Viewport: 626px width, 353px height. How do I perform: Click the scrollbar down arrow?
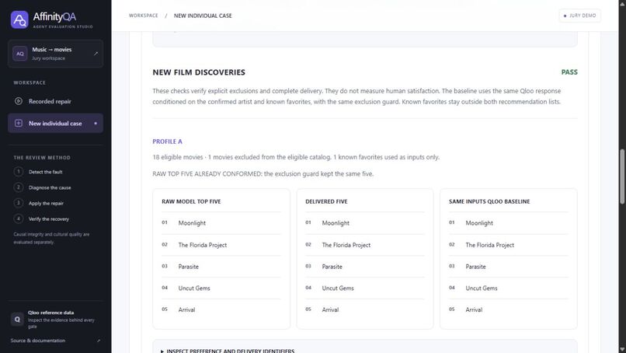pos(622,350)
